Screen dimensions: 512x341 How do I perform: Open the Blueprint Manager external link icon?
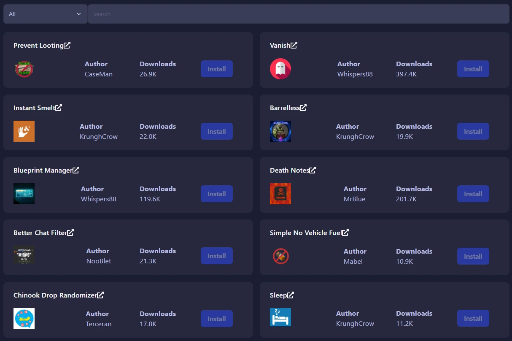[76, 170]
